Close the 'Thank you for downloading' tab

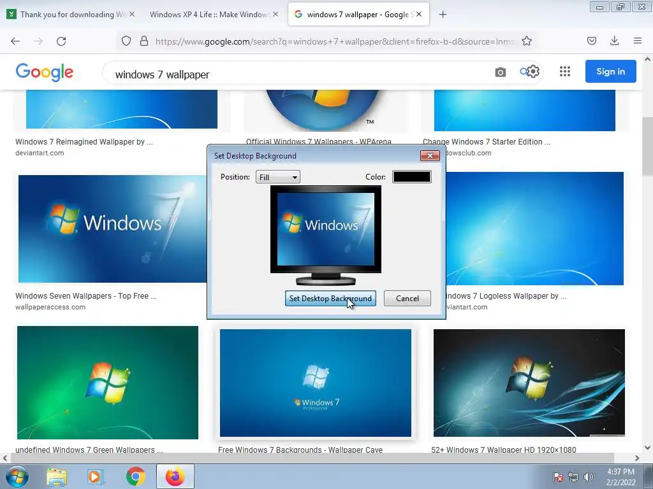tap(132, 14)
